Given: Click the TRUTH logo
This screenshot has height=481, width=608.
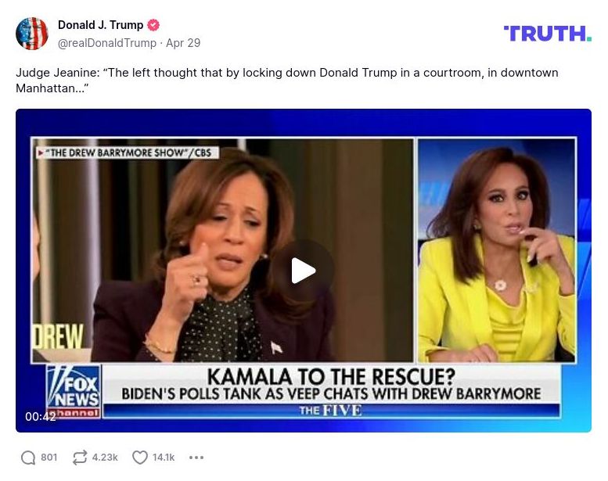Looking at the screenshot, I should point(547,34).
